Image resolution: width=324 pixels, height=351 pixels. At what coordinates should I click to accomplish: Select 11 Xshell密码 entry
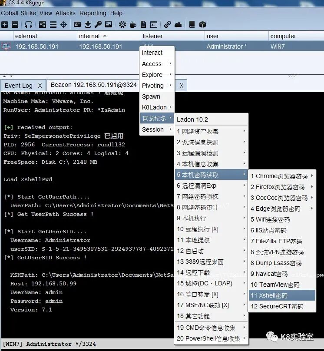pos(282,295)
